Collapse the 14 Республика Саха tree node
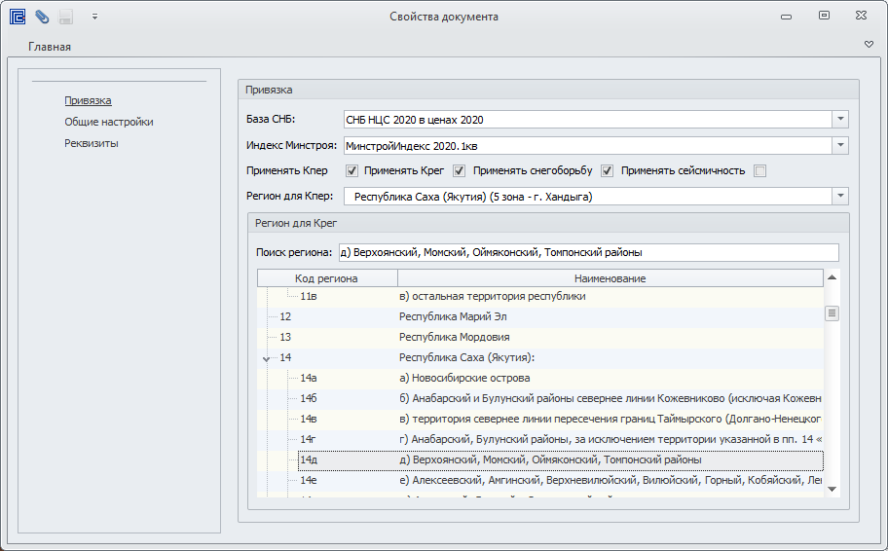This screenshot has width=888, height=551. (266, 358)
